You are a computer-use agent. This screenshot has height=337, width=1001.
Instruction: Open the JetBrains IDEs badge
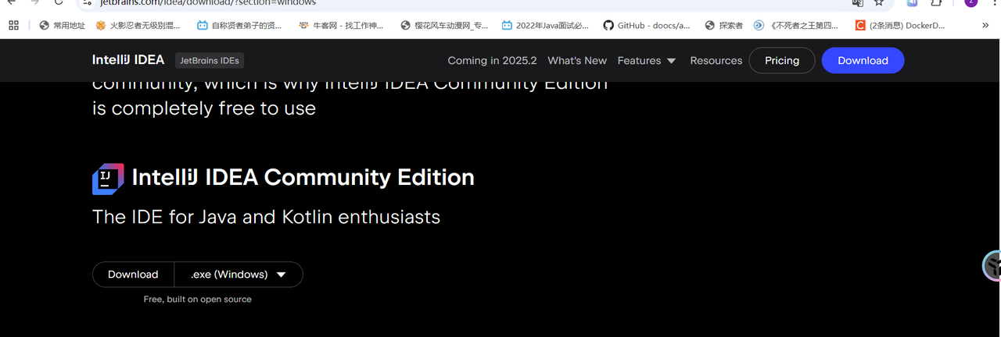209,60
